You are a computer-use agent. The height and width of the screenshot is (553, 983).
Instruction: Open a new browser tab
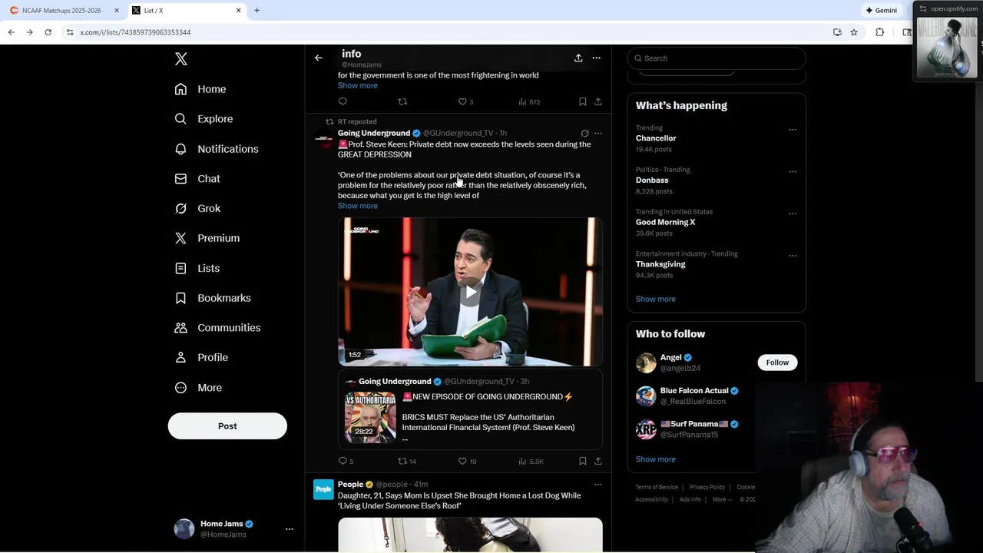257,11
